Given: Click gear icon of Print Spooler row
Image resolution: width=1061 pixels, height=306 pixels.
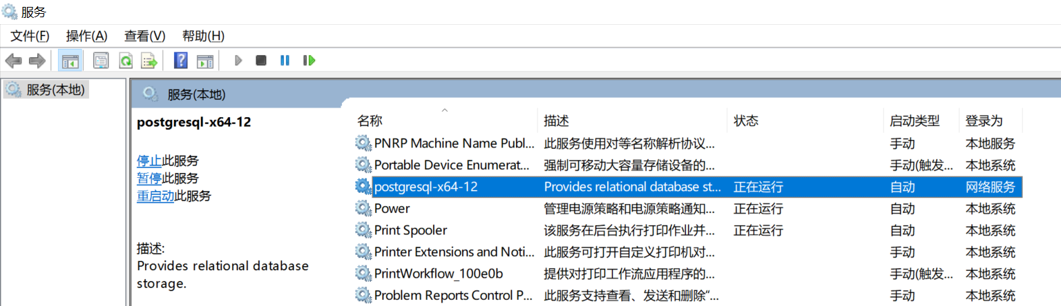Looking at the screenshot, I should point(363,230).
